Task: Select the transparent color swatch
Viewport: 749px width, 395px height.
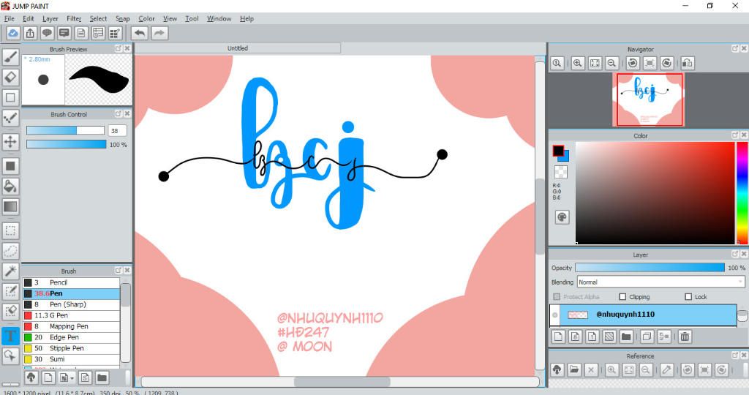Action: point(561,171)
